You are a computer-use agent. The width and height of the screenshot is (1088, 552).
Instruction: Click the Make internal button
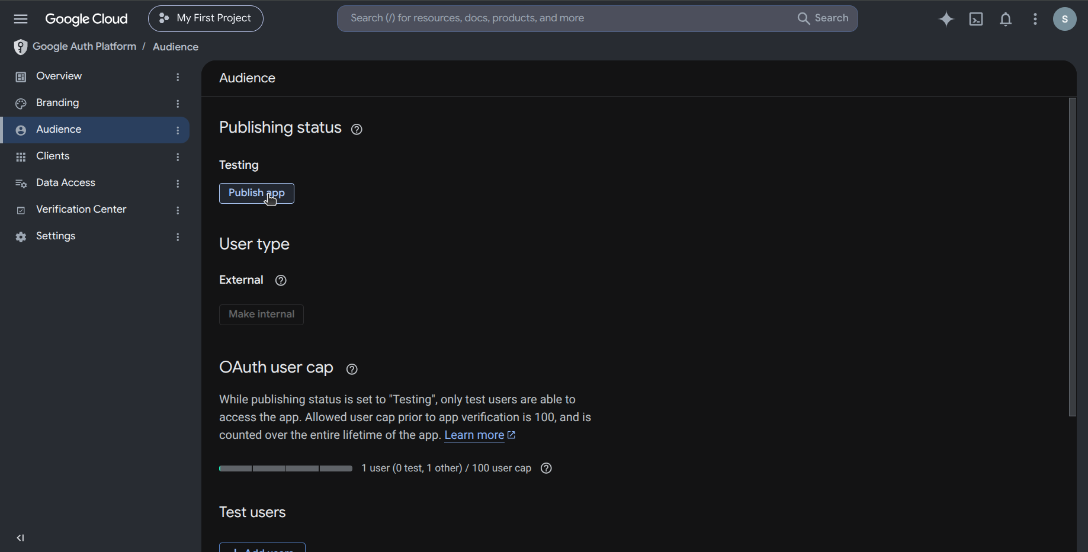[261, 314]
